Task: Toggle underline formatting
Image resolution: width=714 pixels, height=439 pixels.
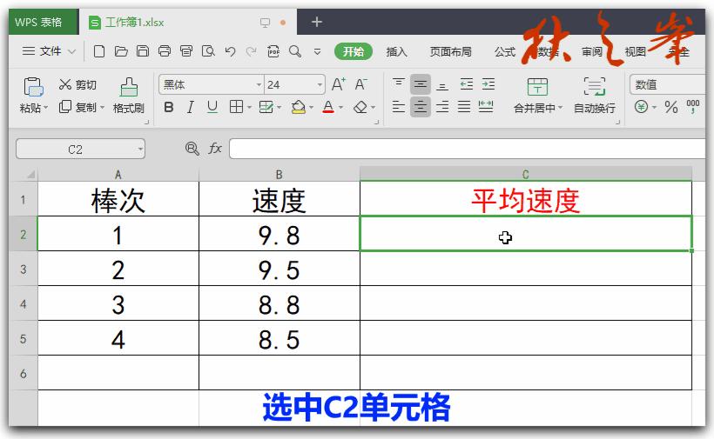Action: 212,107
